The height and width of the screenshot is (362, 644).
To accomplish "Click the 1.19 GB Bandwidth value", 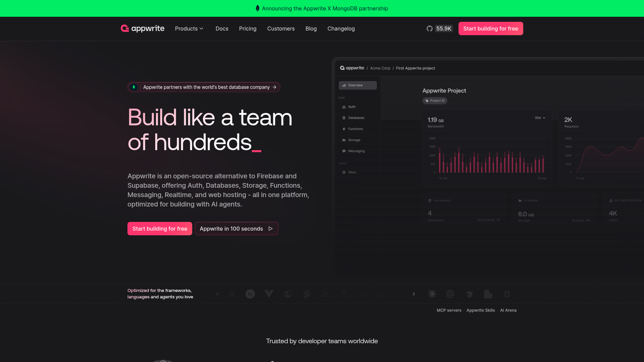I will [x=436, y=120].
